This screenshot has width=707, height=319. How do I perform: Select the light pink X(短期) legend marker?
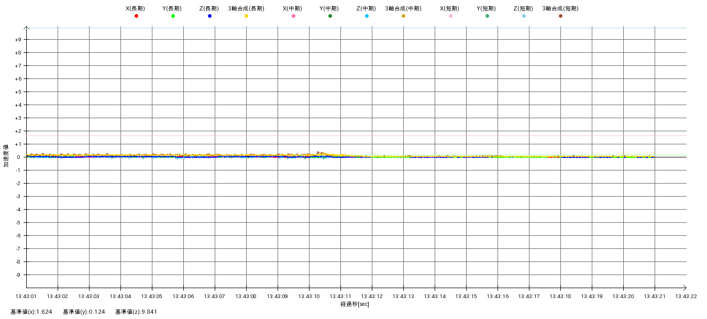pyautogui.click(x=450, y=16)
